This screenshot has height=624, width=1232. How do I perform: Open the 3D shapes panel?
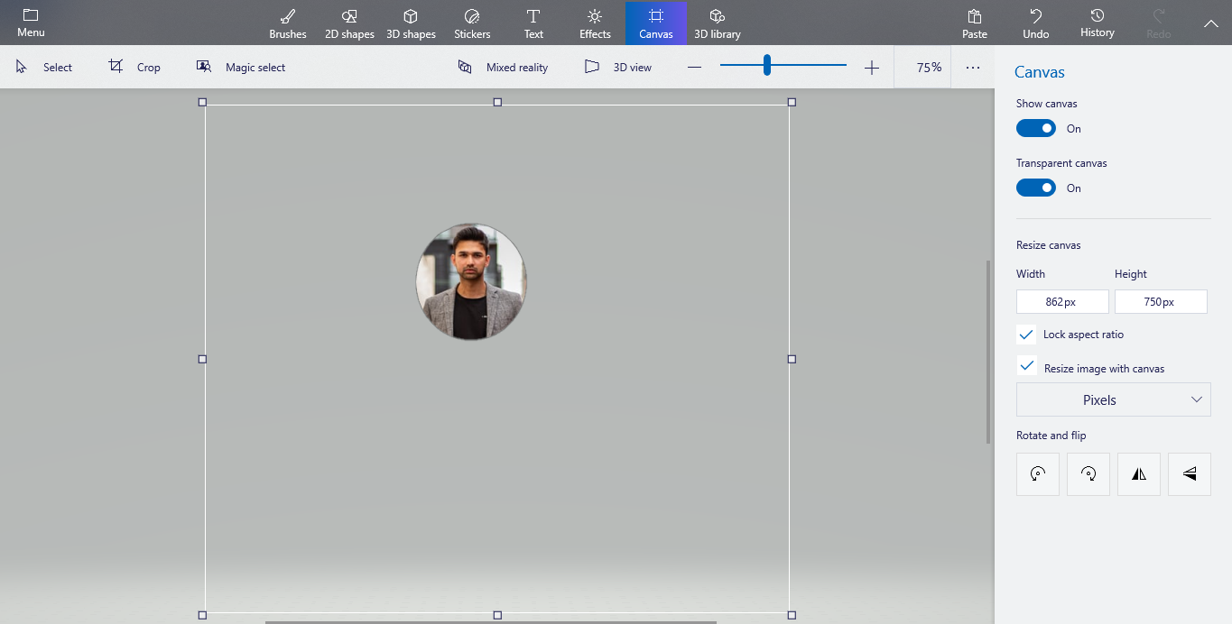click(x=411, y=23)
